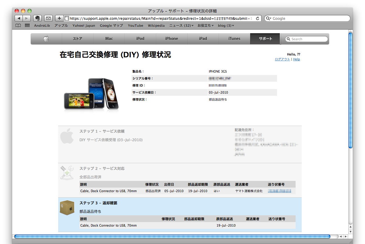The width and height of the screenshot is (365, 244).
Task: Open the Google マップ bookmark
Action: point(111,26)
